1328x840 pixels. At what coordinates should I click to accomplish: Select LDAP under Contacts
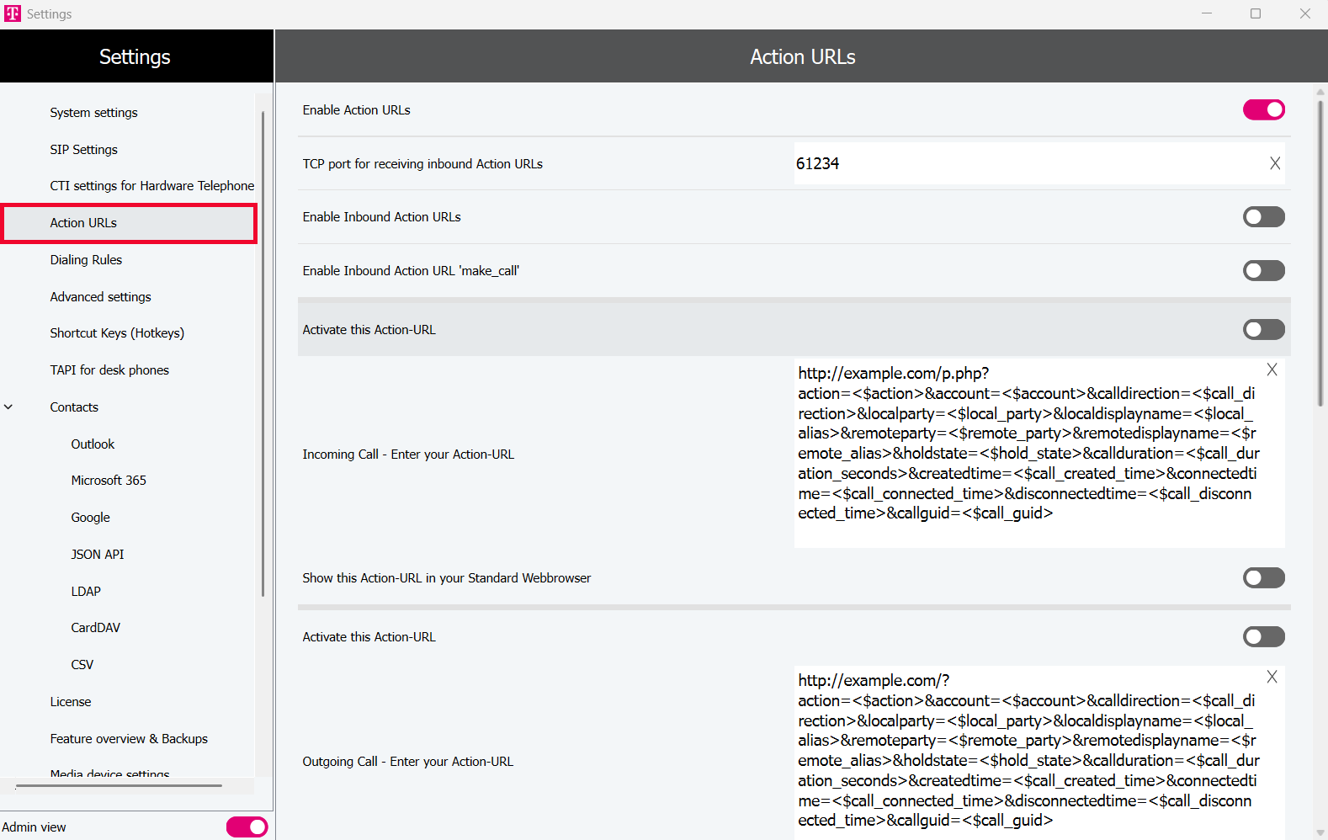(86, 592)
